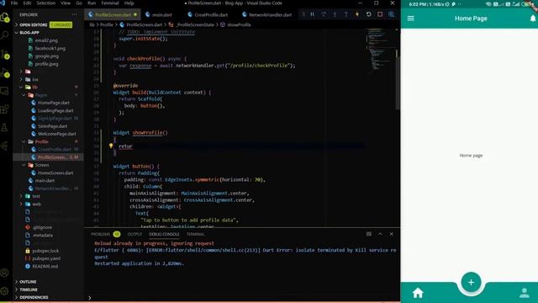Expand the web folder
Image resolution: width=538 pixels, height=303 pixels.
tap(48, 204)
